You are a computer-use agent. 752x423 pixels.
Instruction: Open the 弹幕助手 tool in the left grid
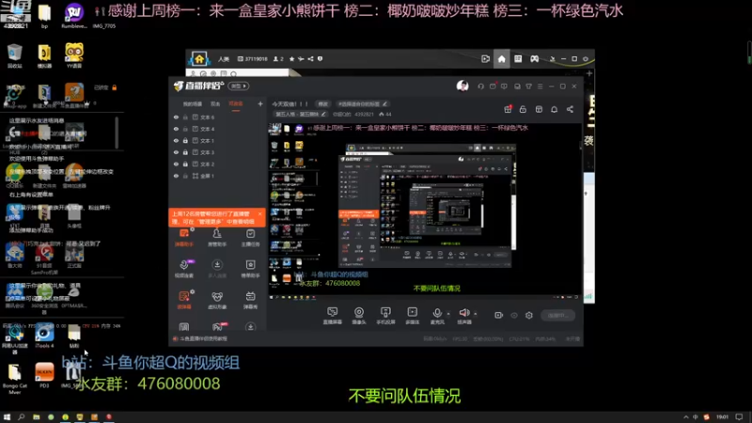point(184,238)
